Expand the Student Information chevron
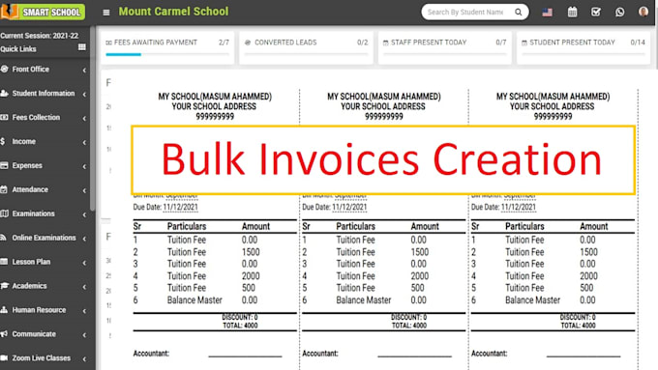 (x=84, y=95)
